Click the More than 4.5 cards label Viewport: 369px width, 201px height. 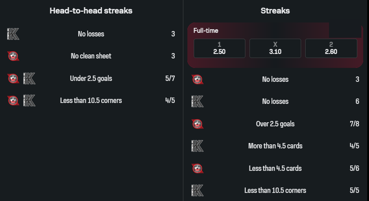(275, 146)
